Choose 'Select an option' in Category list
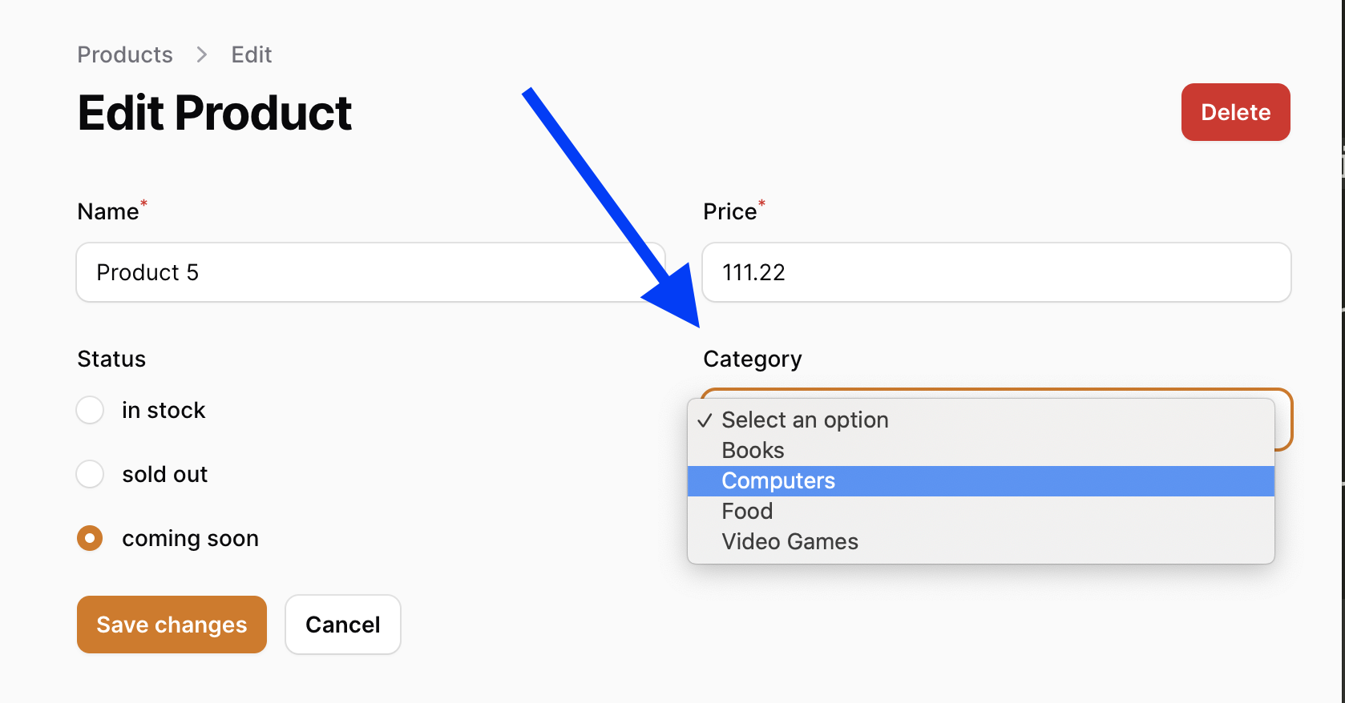 [x=981, y=420]
